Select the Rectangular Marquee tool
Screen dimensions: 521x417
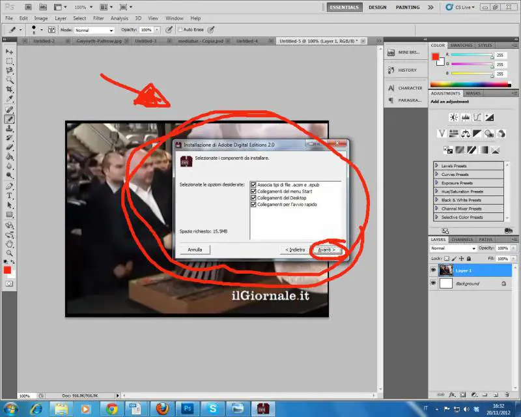tap(9, 61)
